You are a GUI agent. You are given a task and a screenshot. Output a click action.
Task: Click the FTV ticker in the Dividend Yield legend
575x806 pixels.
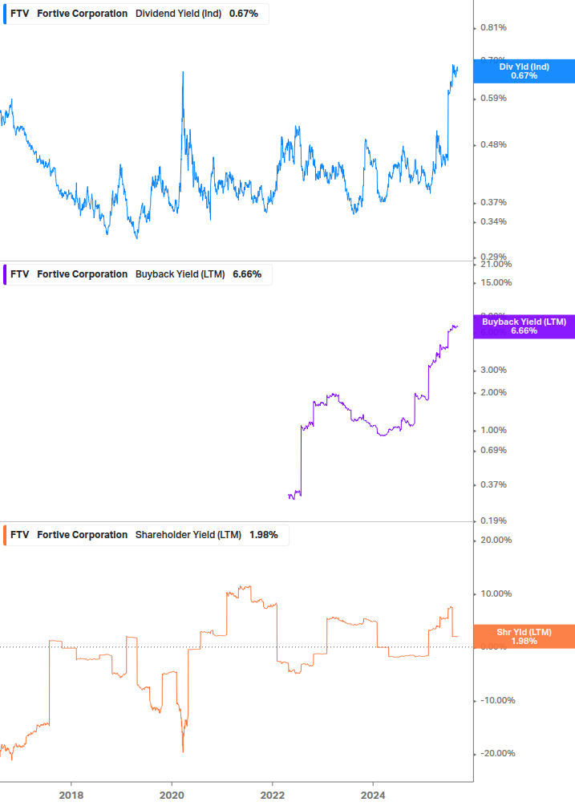tap(19, 14)
